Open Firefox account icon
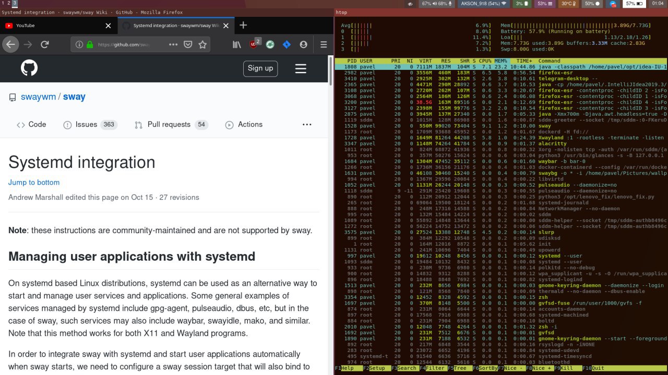 tap(303, 45)
